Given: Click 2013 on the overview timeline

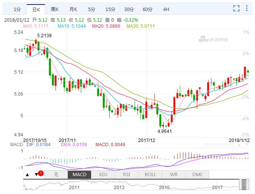Looking at the screenshot, I should (x=119, y=188).
